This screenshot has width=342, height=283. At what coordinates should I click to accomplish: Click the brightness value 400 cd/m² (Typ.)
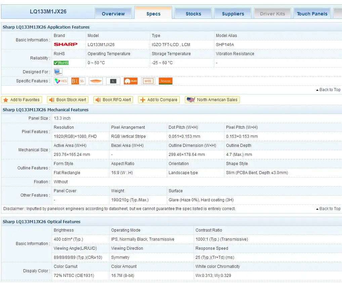click(x=69, y=239)
